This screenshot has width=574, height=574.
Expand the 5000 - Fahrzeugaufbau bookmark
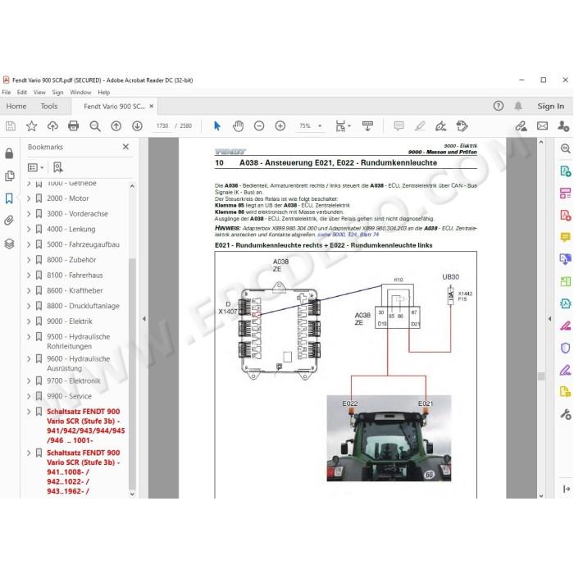tap(29, 244)
